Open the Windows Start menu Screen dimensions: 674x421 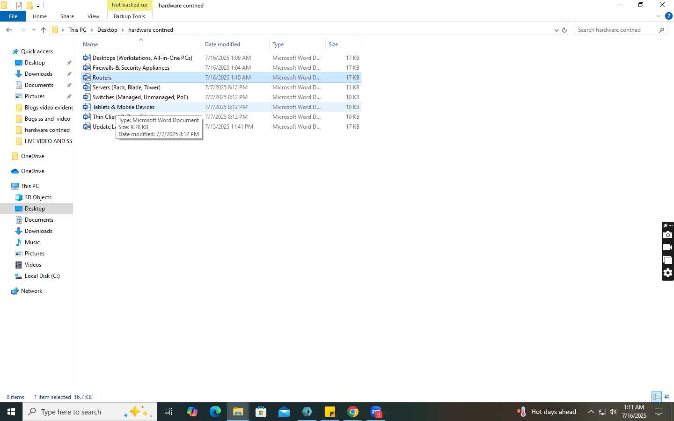click(11, 412)
